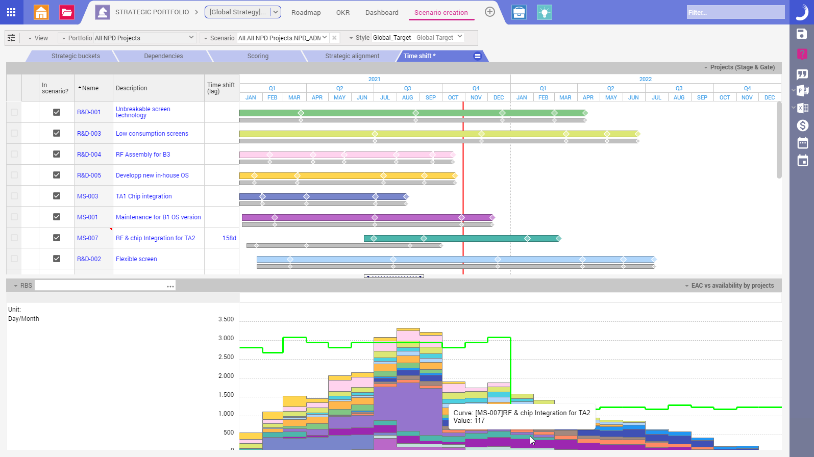Viewport: 814px width, 457px height.
Task: Open the Portfolio All NPD Projects dropdown
Action: click(x=191, y=37)
